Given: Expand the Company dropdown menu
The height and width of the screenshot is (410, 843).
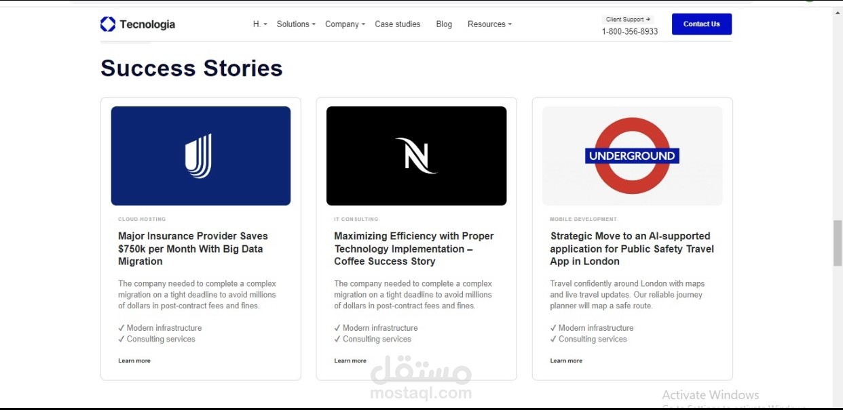Looking at the screenshot, I should (345, 24).
